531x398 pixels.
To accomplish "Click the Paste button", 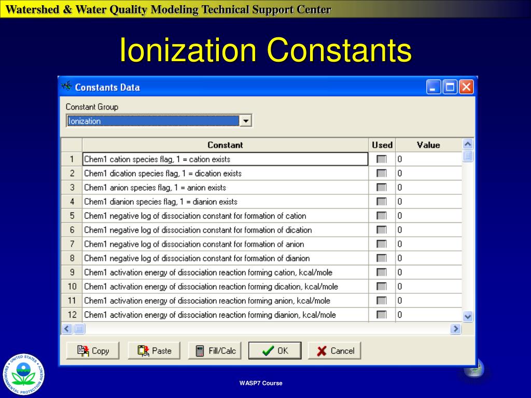I will tap(155, 351).
